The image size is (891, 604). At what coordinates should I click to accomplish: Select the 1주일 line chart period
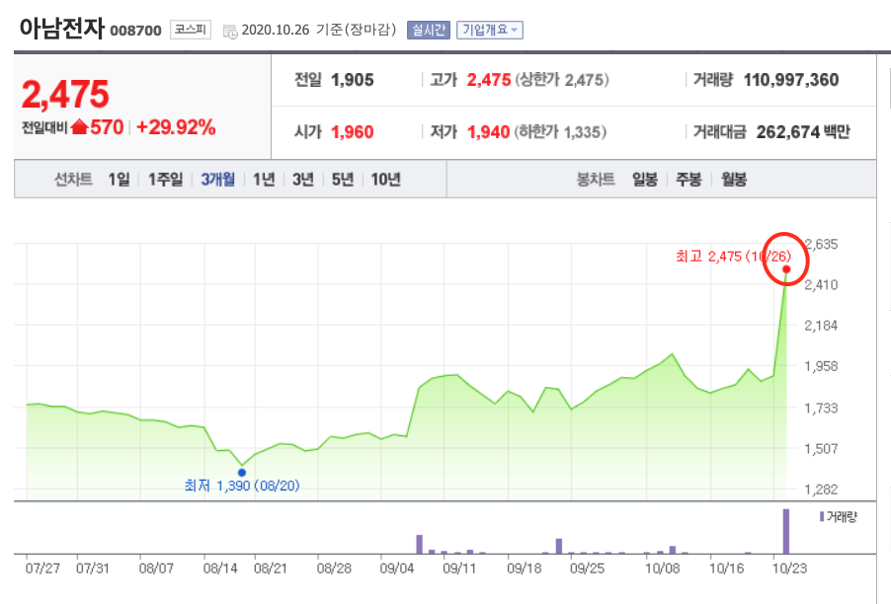tap(165, 180)
